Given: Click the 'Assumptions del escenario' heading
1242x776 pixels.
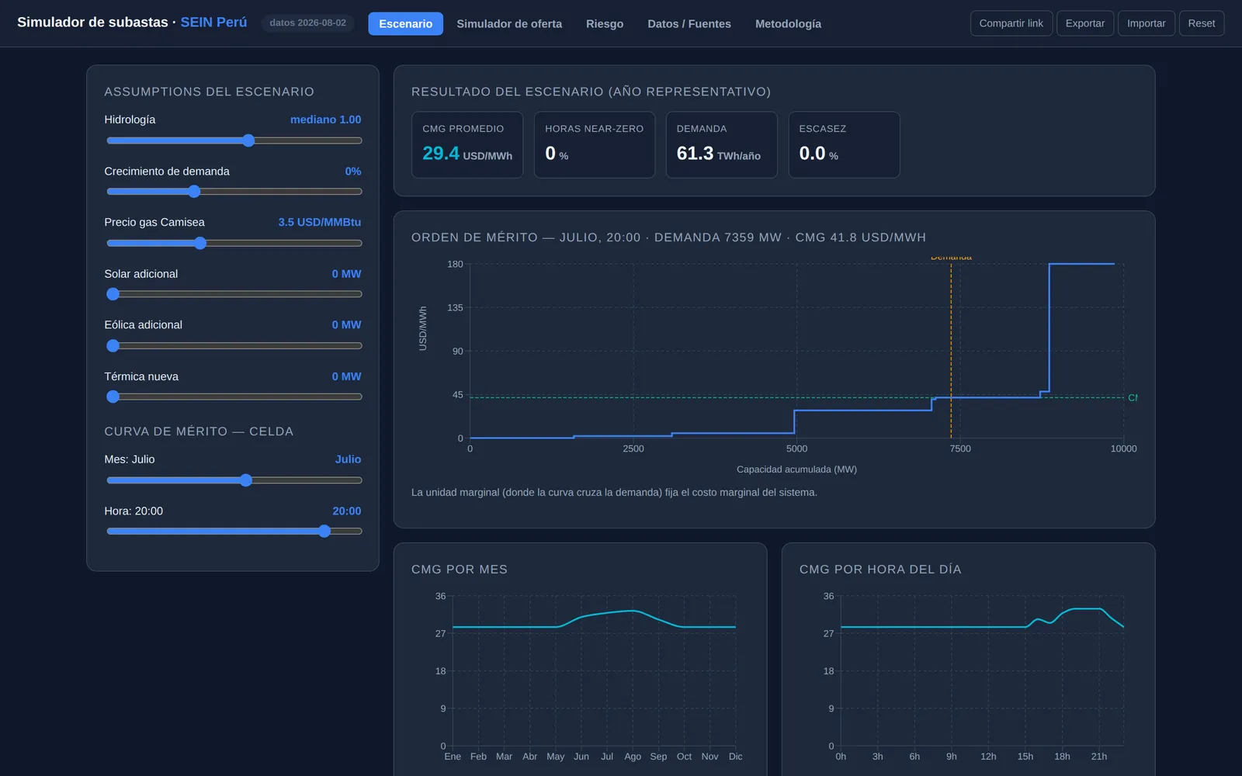Looking at the screenshot, I should (x=210, y=92).
